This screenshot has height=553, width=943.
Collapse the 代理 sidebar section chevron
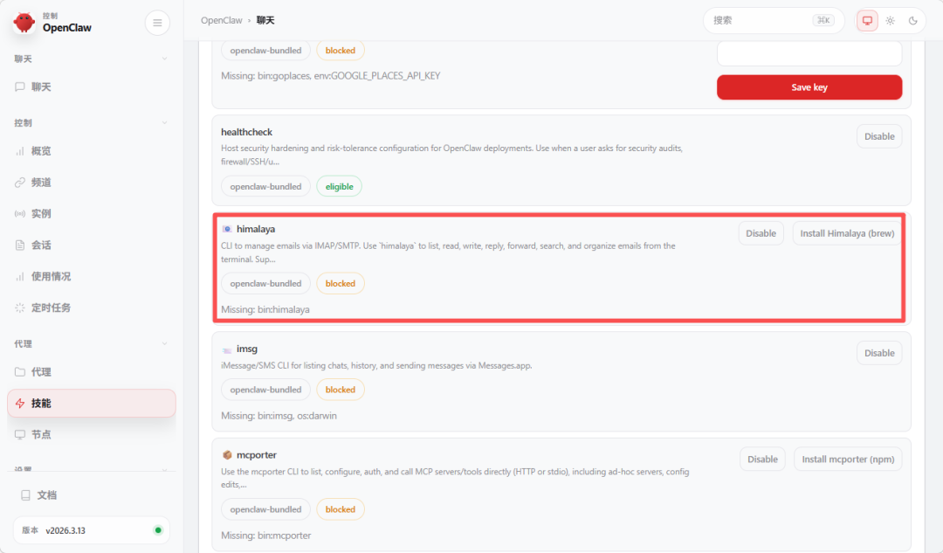click(164, 343)
